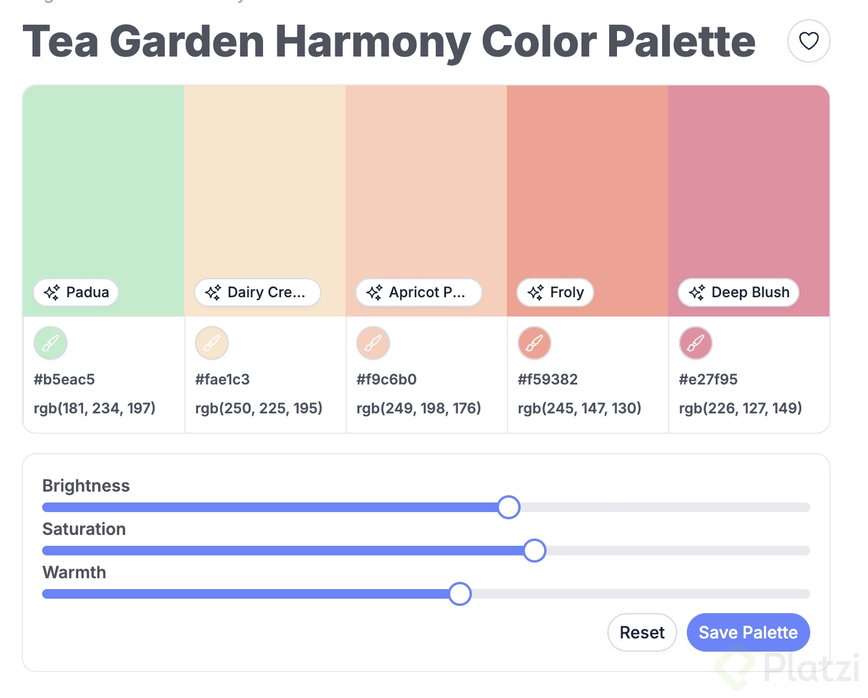
Task: Click the Apricot P... name badge
Action: point(418,292)
